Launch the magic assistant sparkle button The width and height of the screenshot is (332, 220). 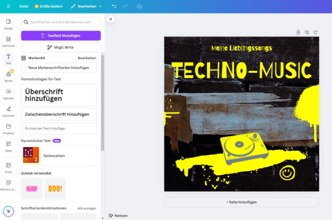tap(8, 211)
